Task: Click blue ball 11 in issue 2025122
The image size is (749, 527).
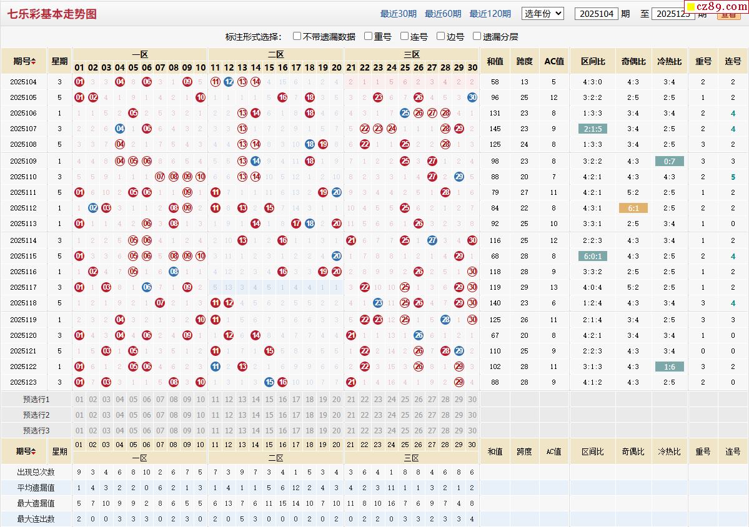Action: [216, 367]
